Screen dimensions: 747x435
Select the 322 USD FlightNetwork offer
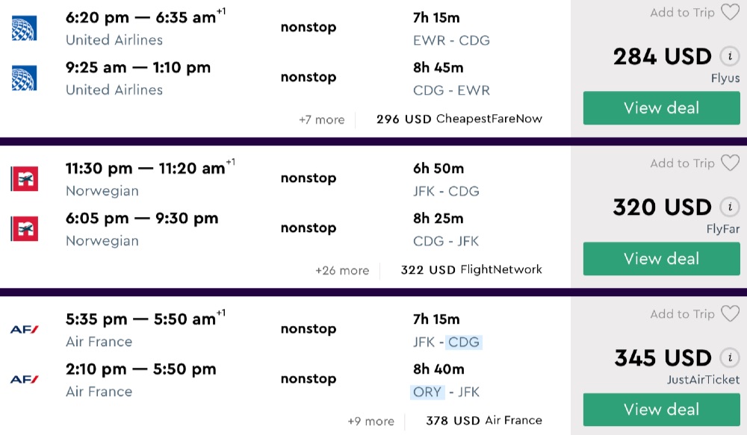pyautogui.click(x=471, y=270)
